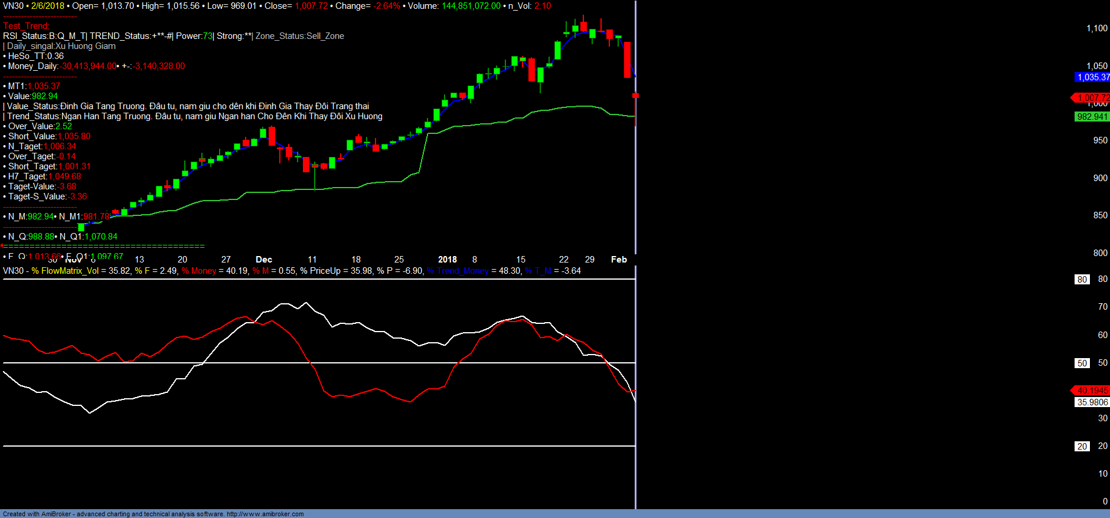This screenshot has height=518, width=1110.
Task: Click the red 40.1945 indicator value marker
Action: (1092, 391)
